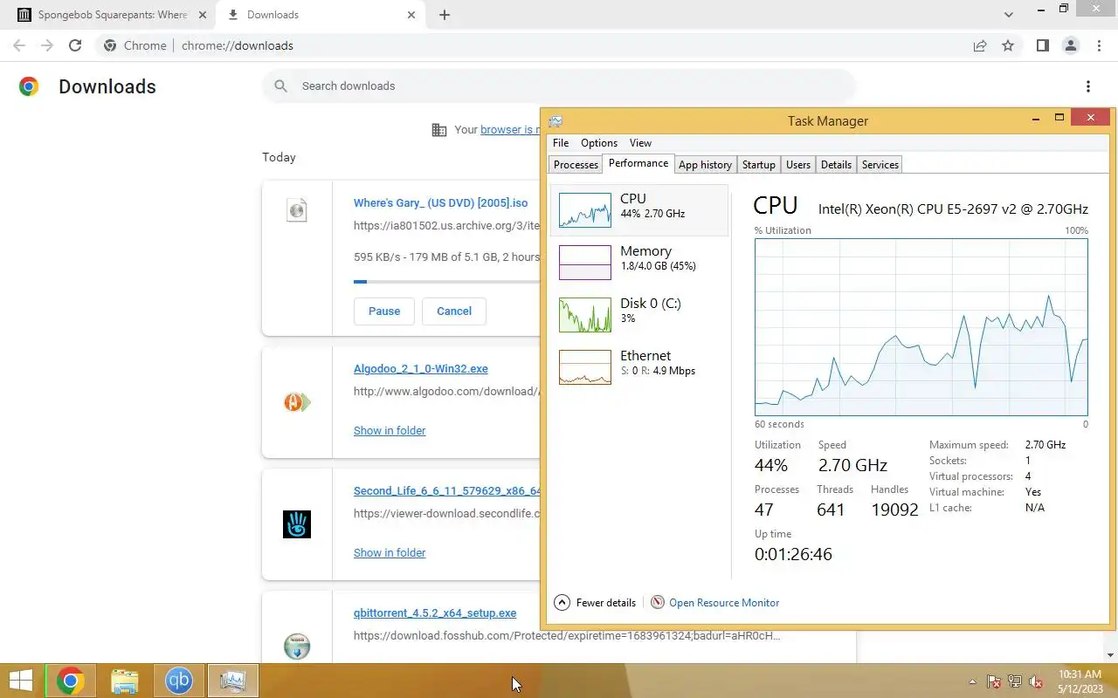This screenshot has height=698, width=1118.
Task: Cancel the Where's Gary ISO download
Action: point(454,311)
